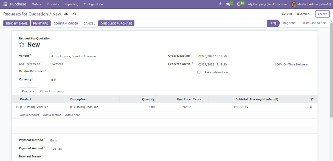Enable the Ask confirmation checkbox
The image size is (333, 161).
[x=199, y=72]
